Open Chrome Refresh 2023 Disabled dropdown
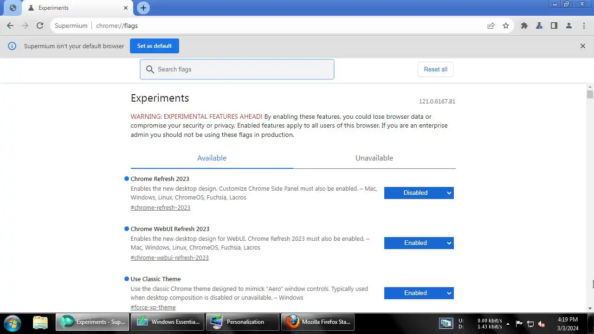Image resolution: width=594 pixels, height=334 pixels. click(419, 193)
